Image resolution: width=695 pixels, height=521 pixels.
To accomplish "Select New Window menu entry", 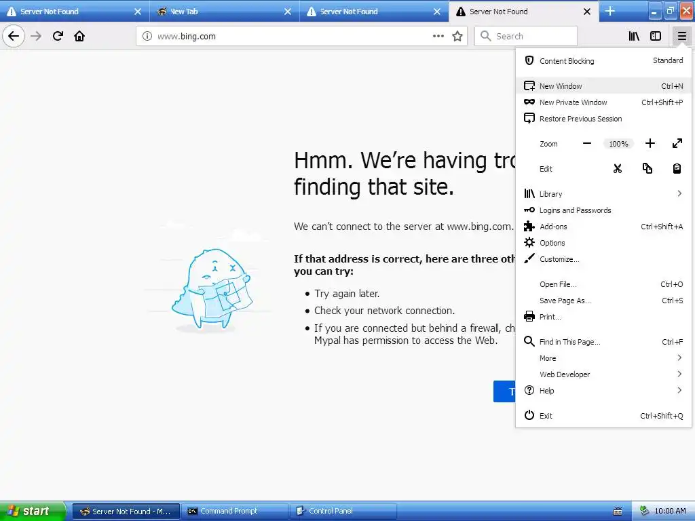I will [603, 86].
